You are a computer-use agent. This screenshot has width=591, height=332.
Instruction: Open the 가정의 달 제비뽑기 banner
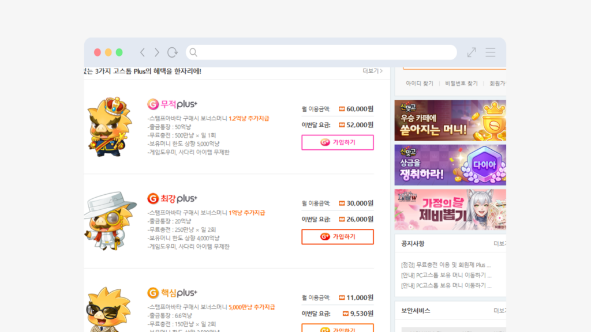point(450,210)
